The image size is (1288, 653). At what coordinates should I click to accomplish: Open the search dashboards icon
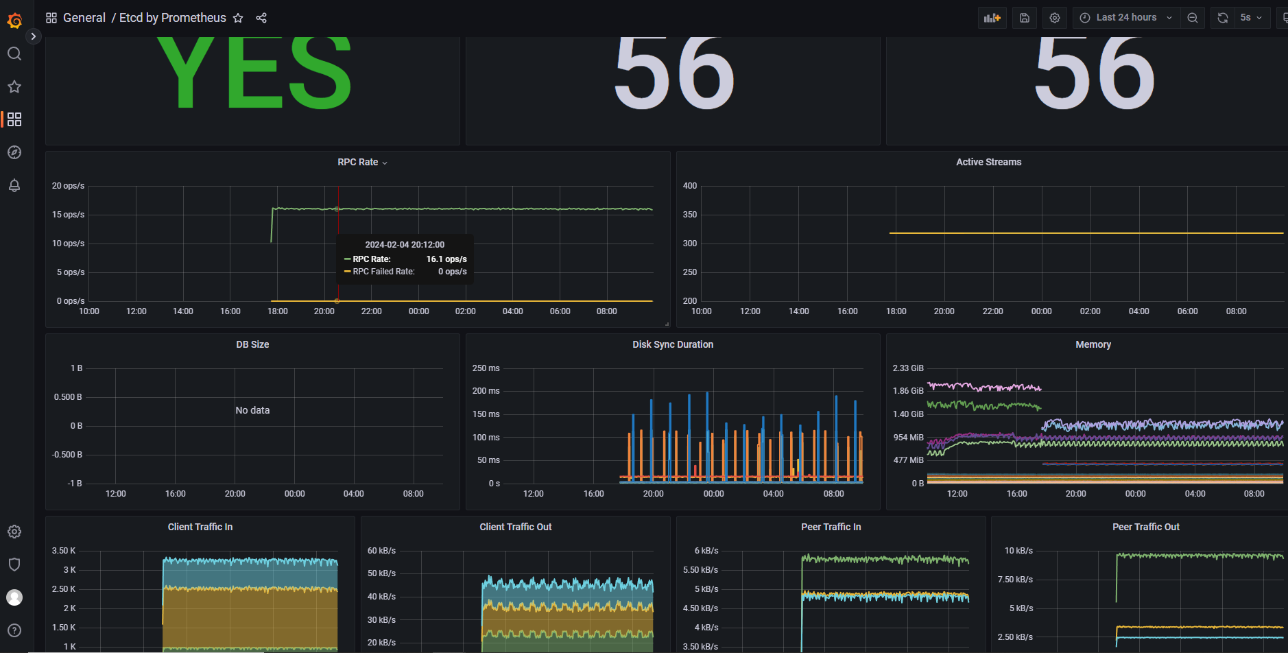click(x=14, y=54)
